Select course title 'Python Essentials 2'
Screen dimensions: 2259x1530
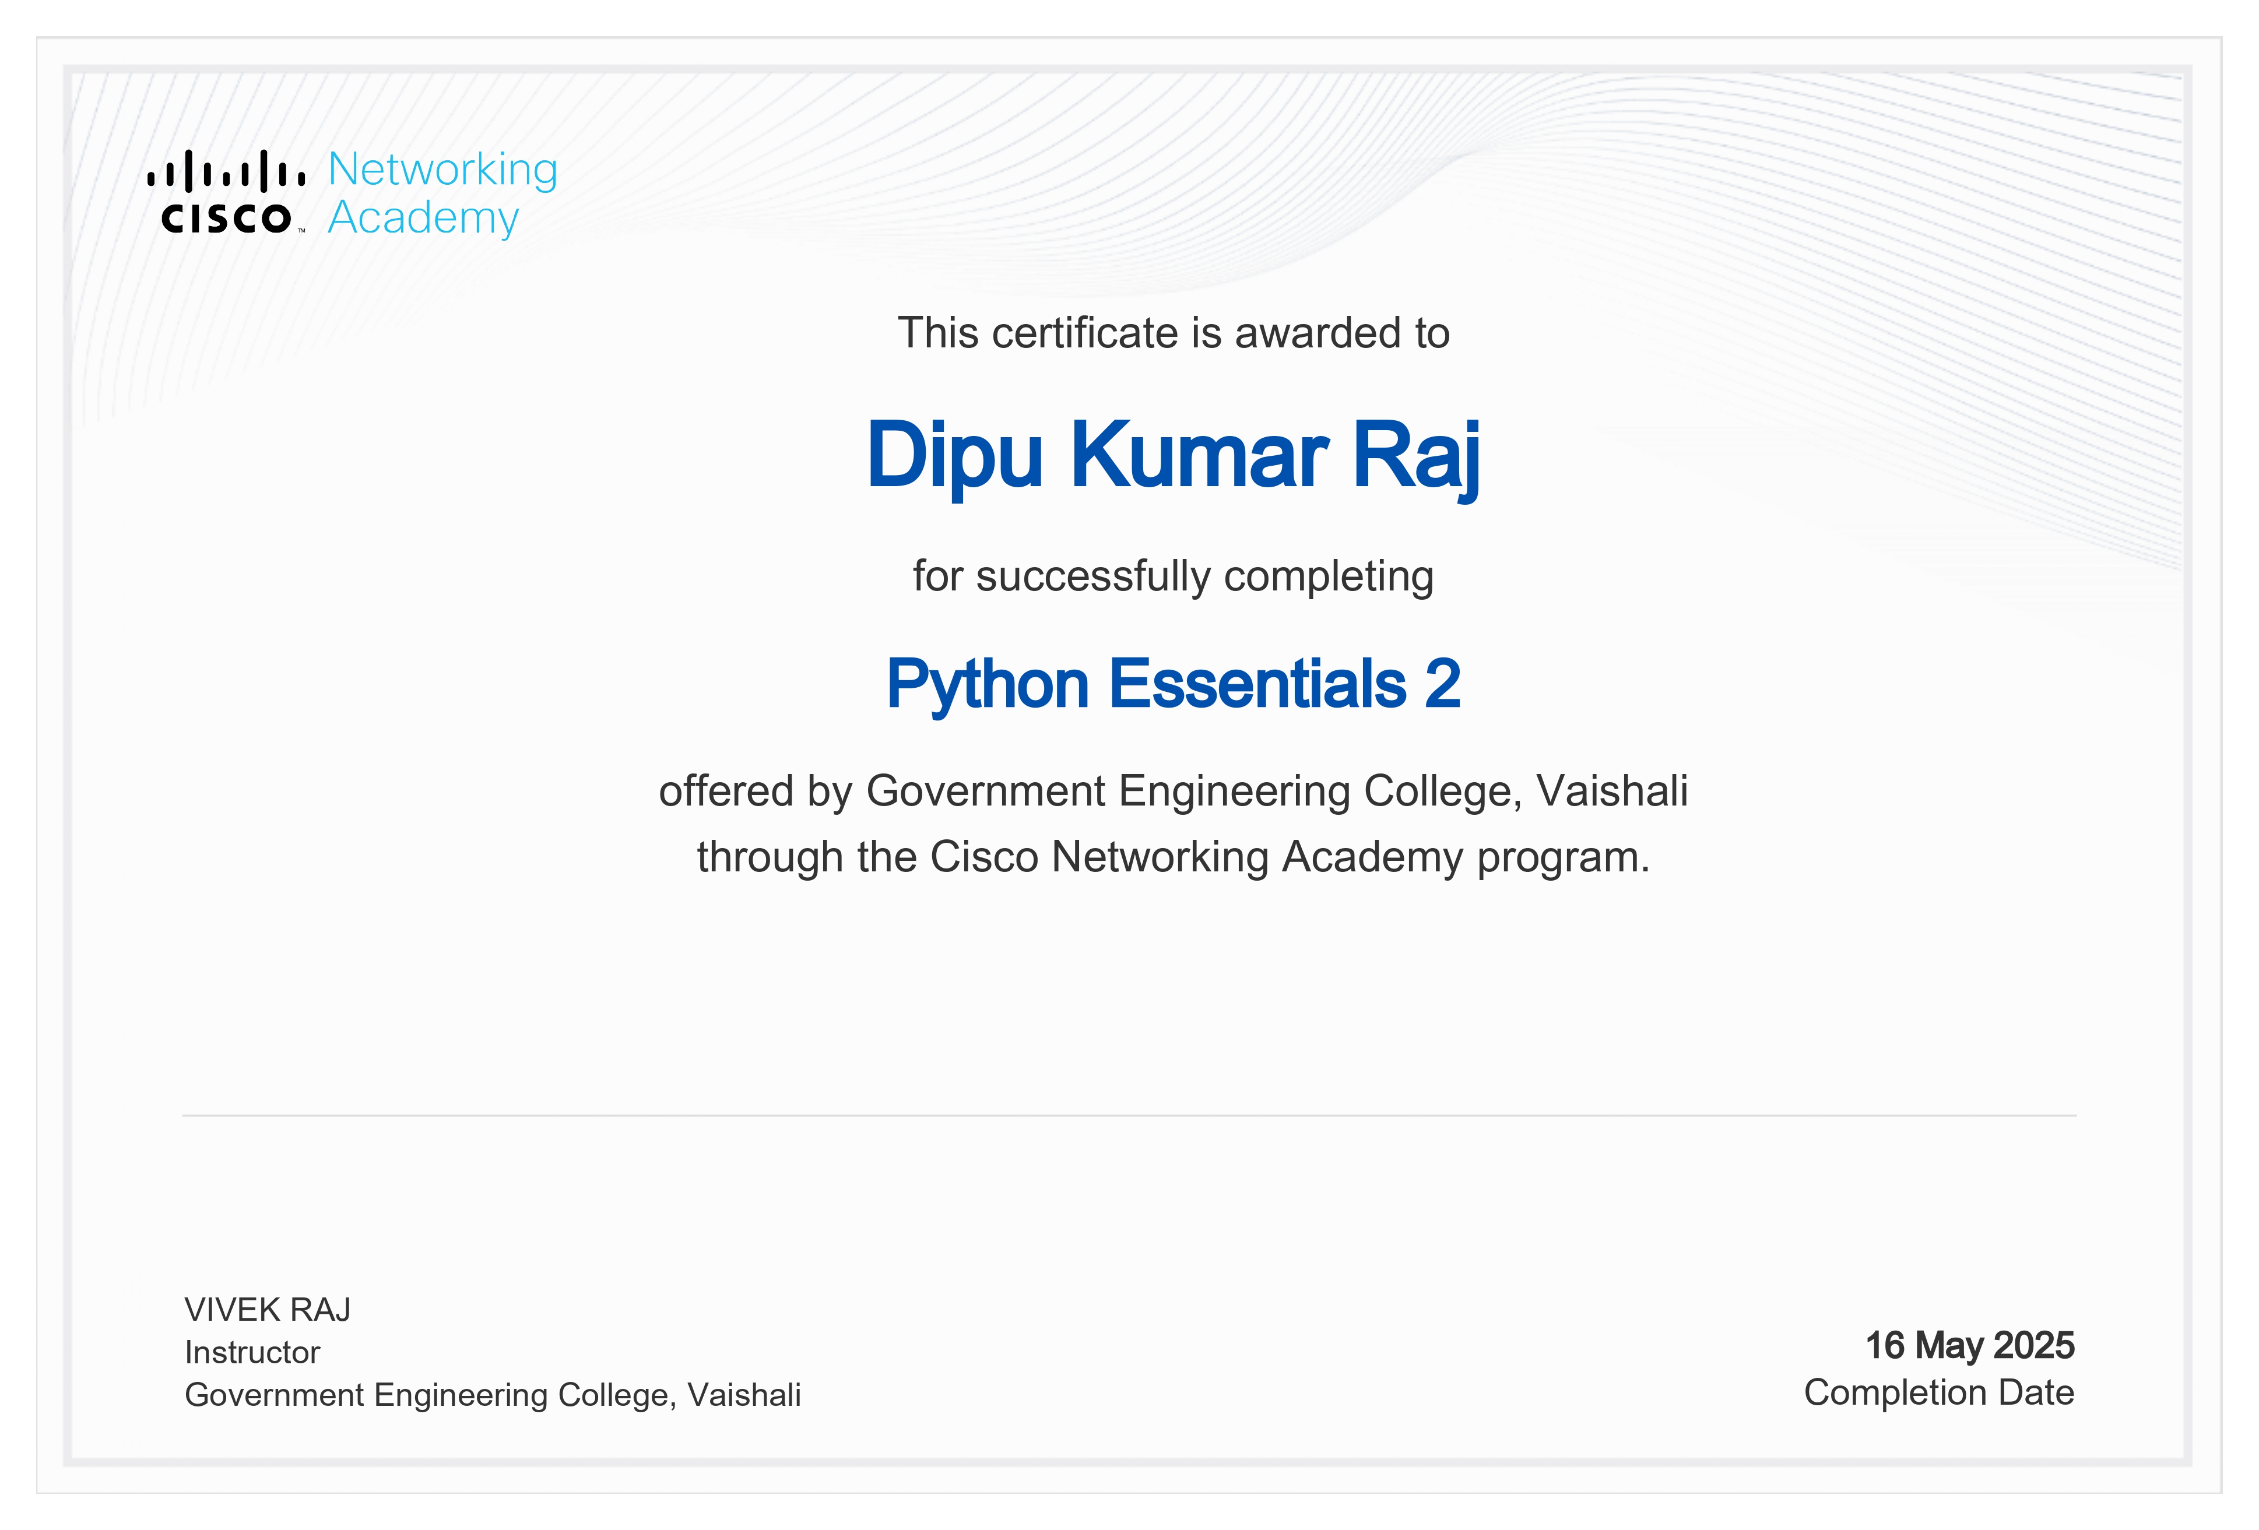pyautogui.click(x=1174, y=685)
